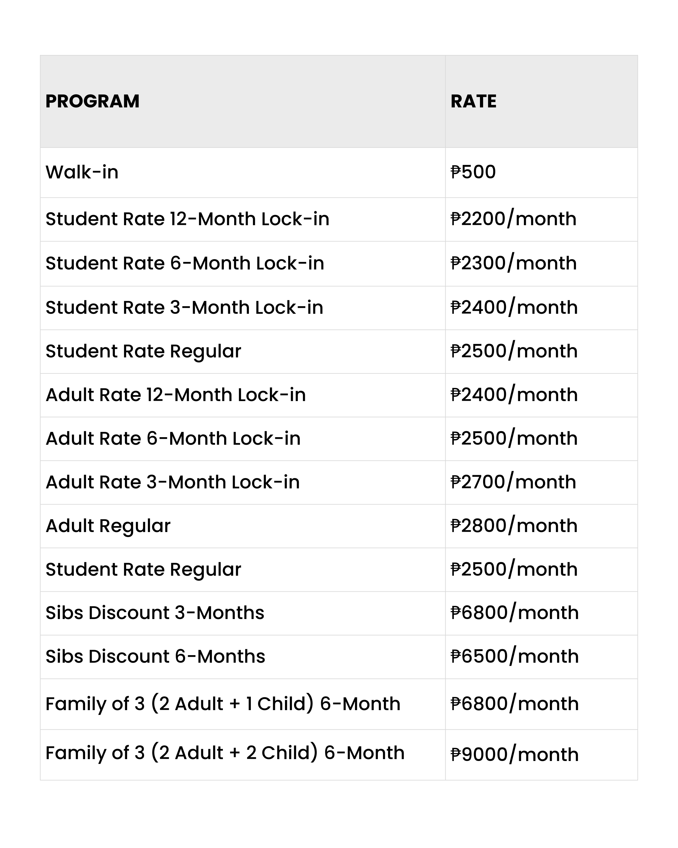Click Sibs Discount 3-Months label
Image resolution: width=678 pixels, height=848 pixels.
[x=155, y=613]
